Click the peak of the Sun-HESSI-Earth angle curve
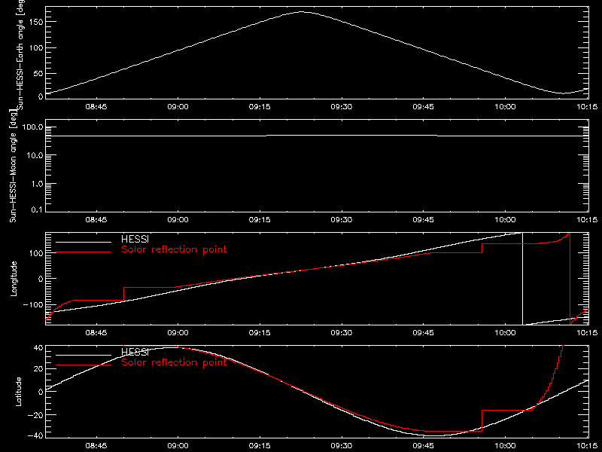The image size is (602, 452). pyautogui.click(x=302, y=12)
